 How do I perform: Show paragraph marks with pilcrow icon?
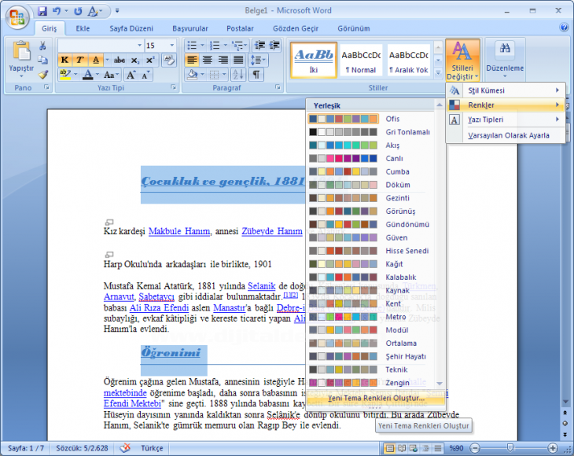[256, 75]
